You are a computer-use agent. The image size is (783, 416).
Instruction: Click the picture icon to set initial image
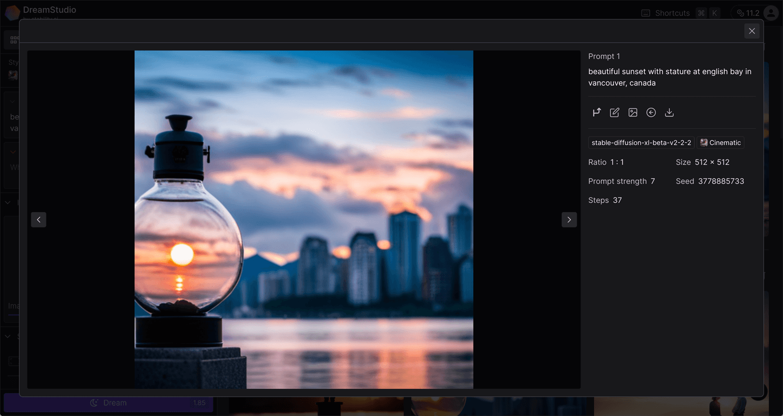(x=633, y=113)
